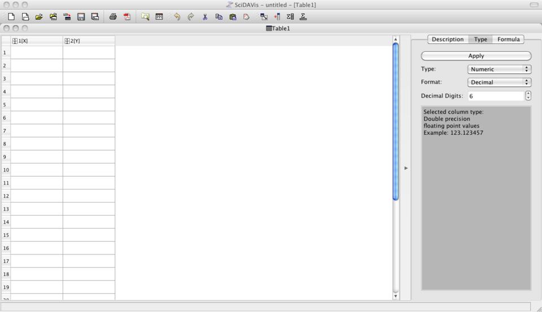542x312 pixels.
Task: Click the Save Project floppy icon
Action: (x=81, y=17)
